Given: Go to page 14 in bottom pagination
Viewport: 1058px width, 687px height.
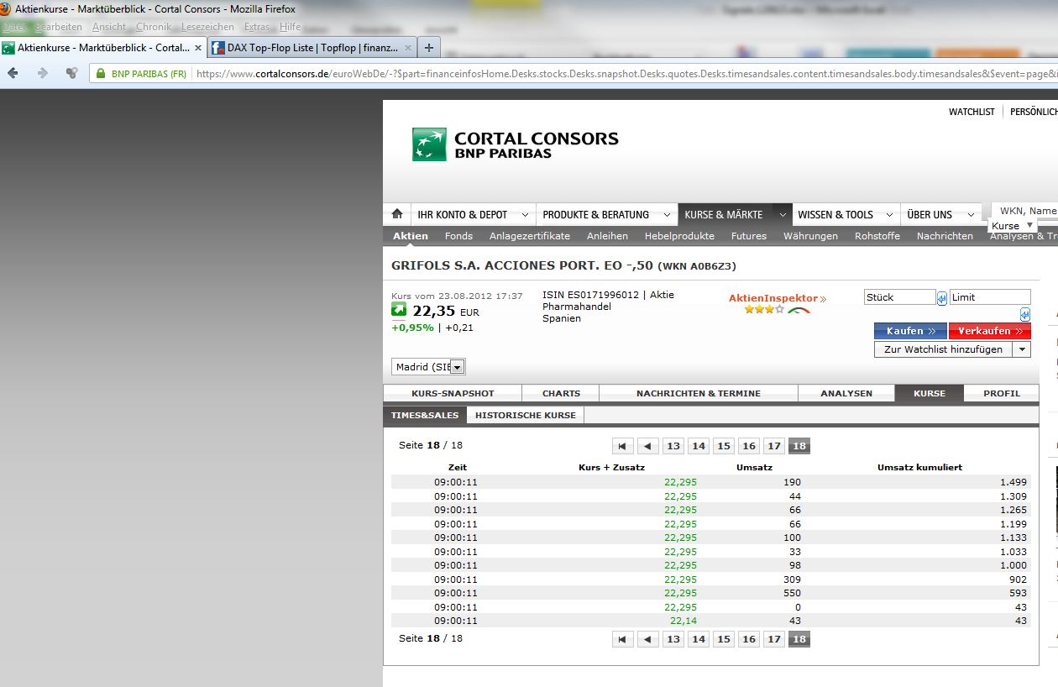Looking at the screenshot, I should coord(698,639).
